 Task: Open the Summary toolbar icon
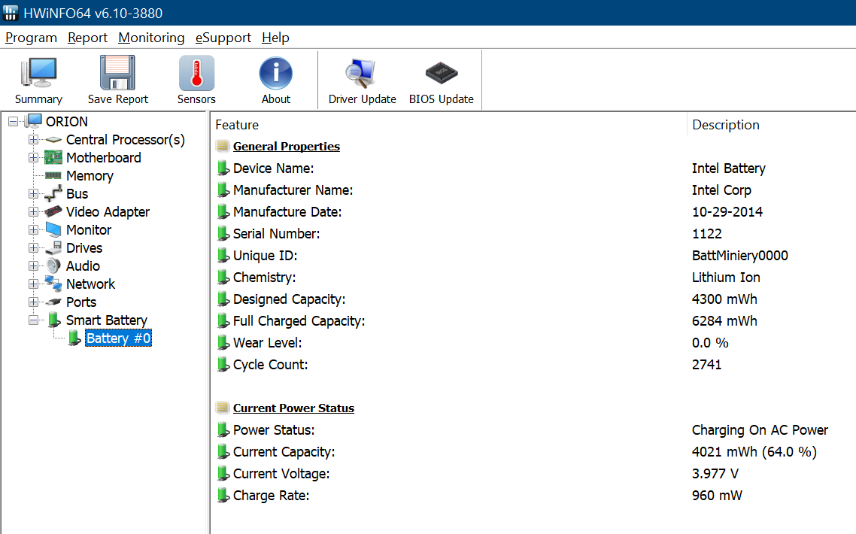tap(38, 73)
